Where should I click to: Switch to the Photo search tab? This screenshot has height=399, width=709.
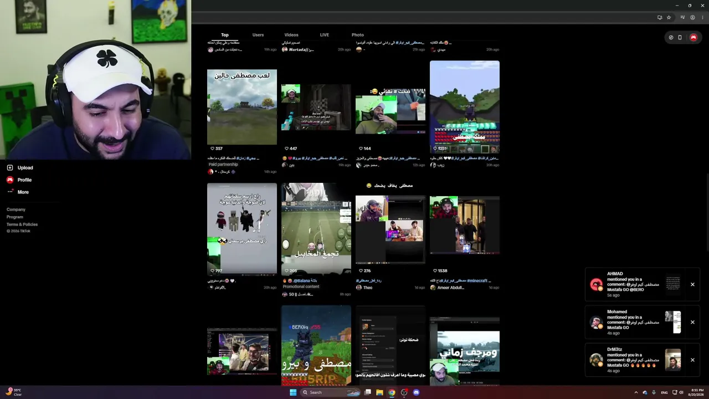pos(358,35)
